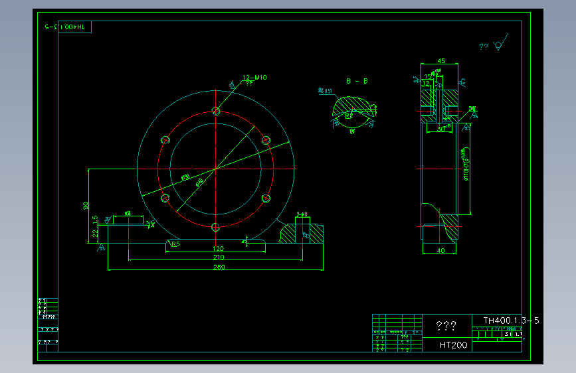Click the R5 radius label
Screen dimensions: 576x373
click(x=175, y=244)
